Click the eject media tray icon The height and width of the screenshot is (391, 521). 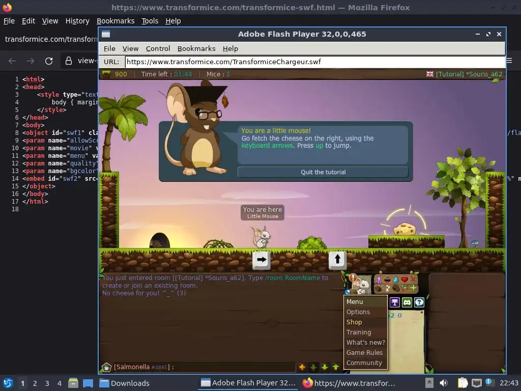(x=429, y=383)
